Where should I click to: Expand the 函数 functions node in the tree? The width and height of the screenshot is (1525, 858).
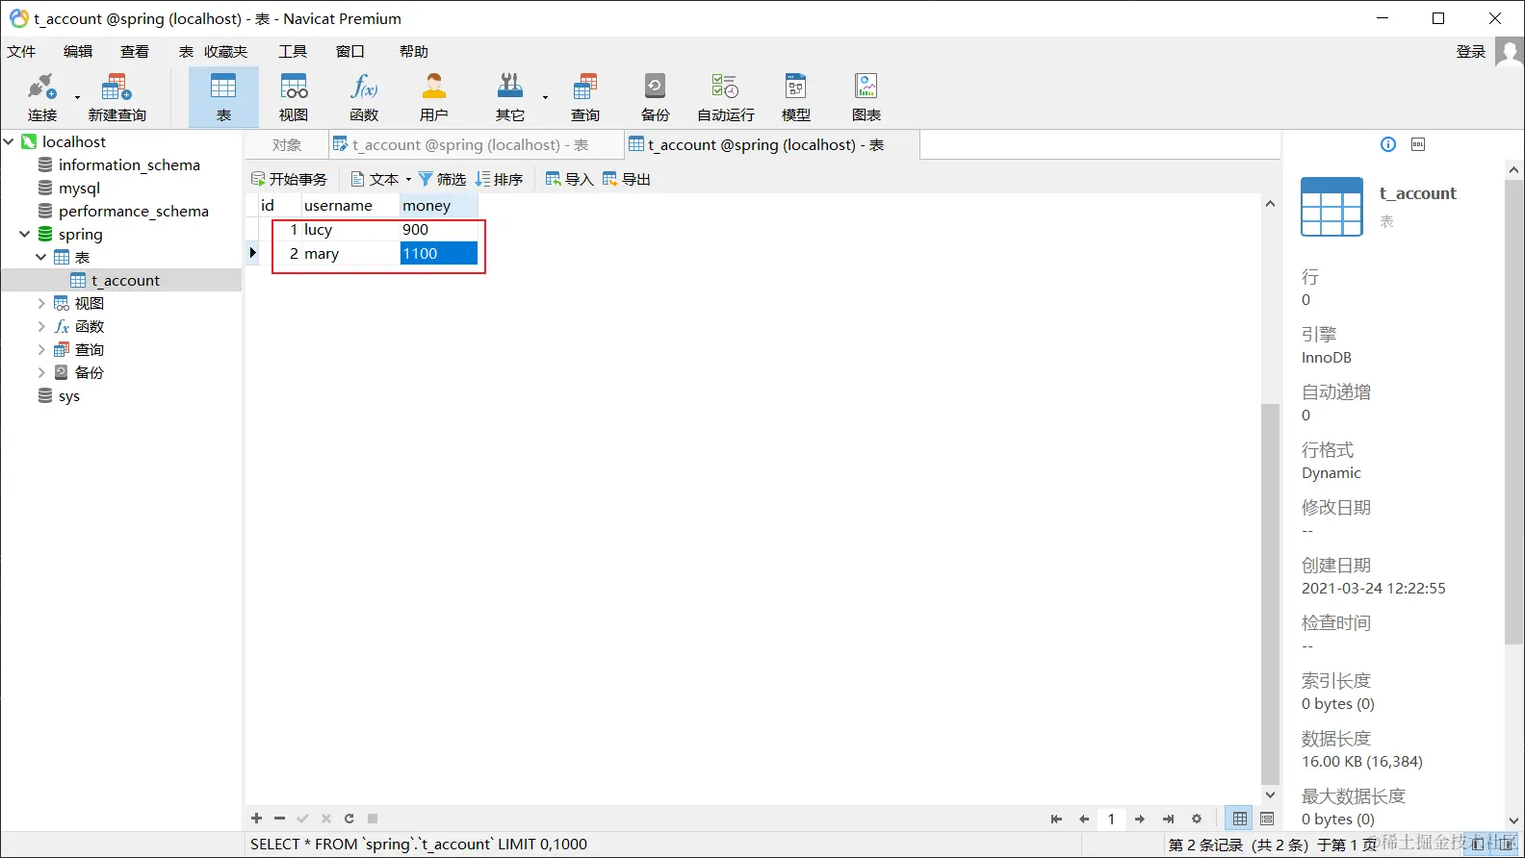[x=40, y=326]
